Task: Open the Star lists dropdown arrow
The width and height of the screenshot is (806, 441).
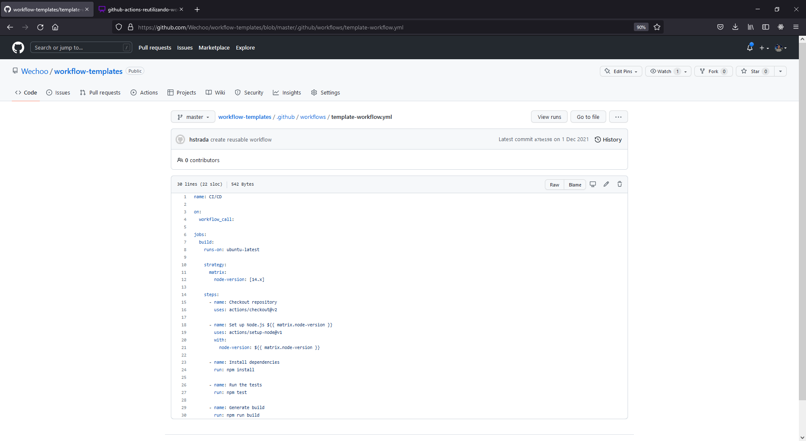Action: coord(780,71)
